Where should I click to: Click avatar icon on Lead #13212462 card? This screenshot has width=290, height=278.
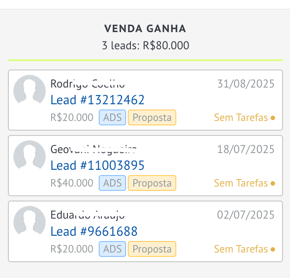30,91
